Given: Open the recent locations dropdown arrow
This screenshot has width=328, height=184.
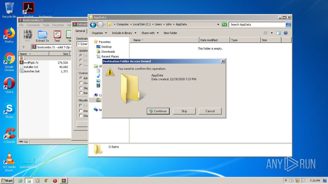Looking at the screenshot, I should click(x=105, y=25).
